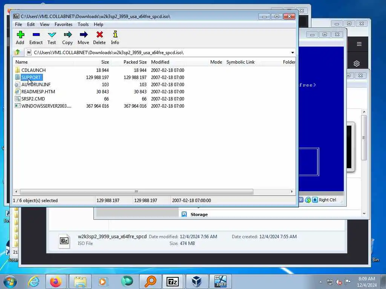Sort by the Packed Size column header
Image resolution: width=386 pixels, height=289 pixels.
pos(130,62)
